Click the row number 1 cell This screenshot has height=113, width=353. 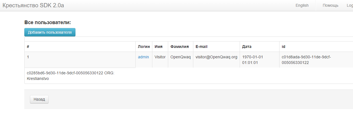pos(80,60)
